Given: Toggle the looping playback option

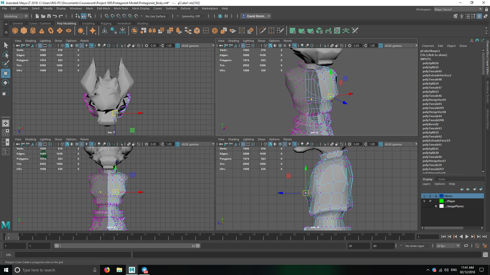Looking at the screenshot, I should 466,246.
